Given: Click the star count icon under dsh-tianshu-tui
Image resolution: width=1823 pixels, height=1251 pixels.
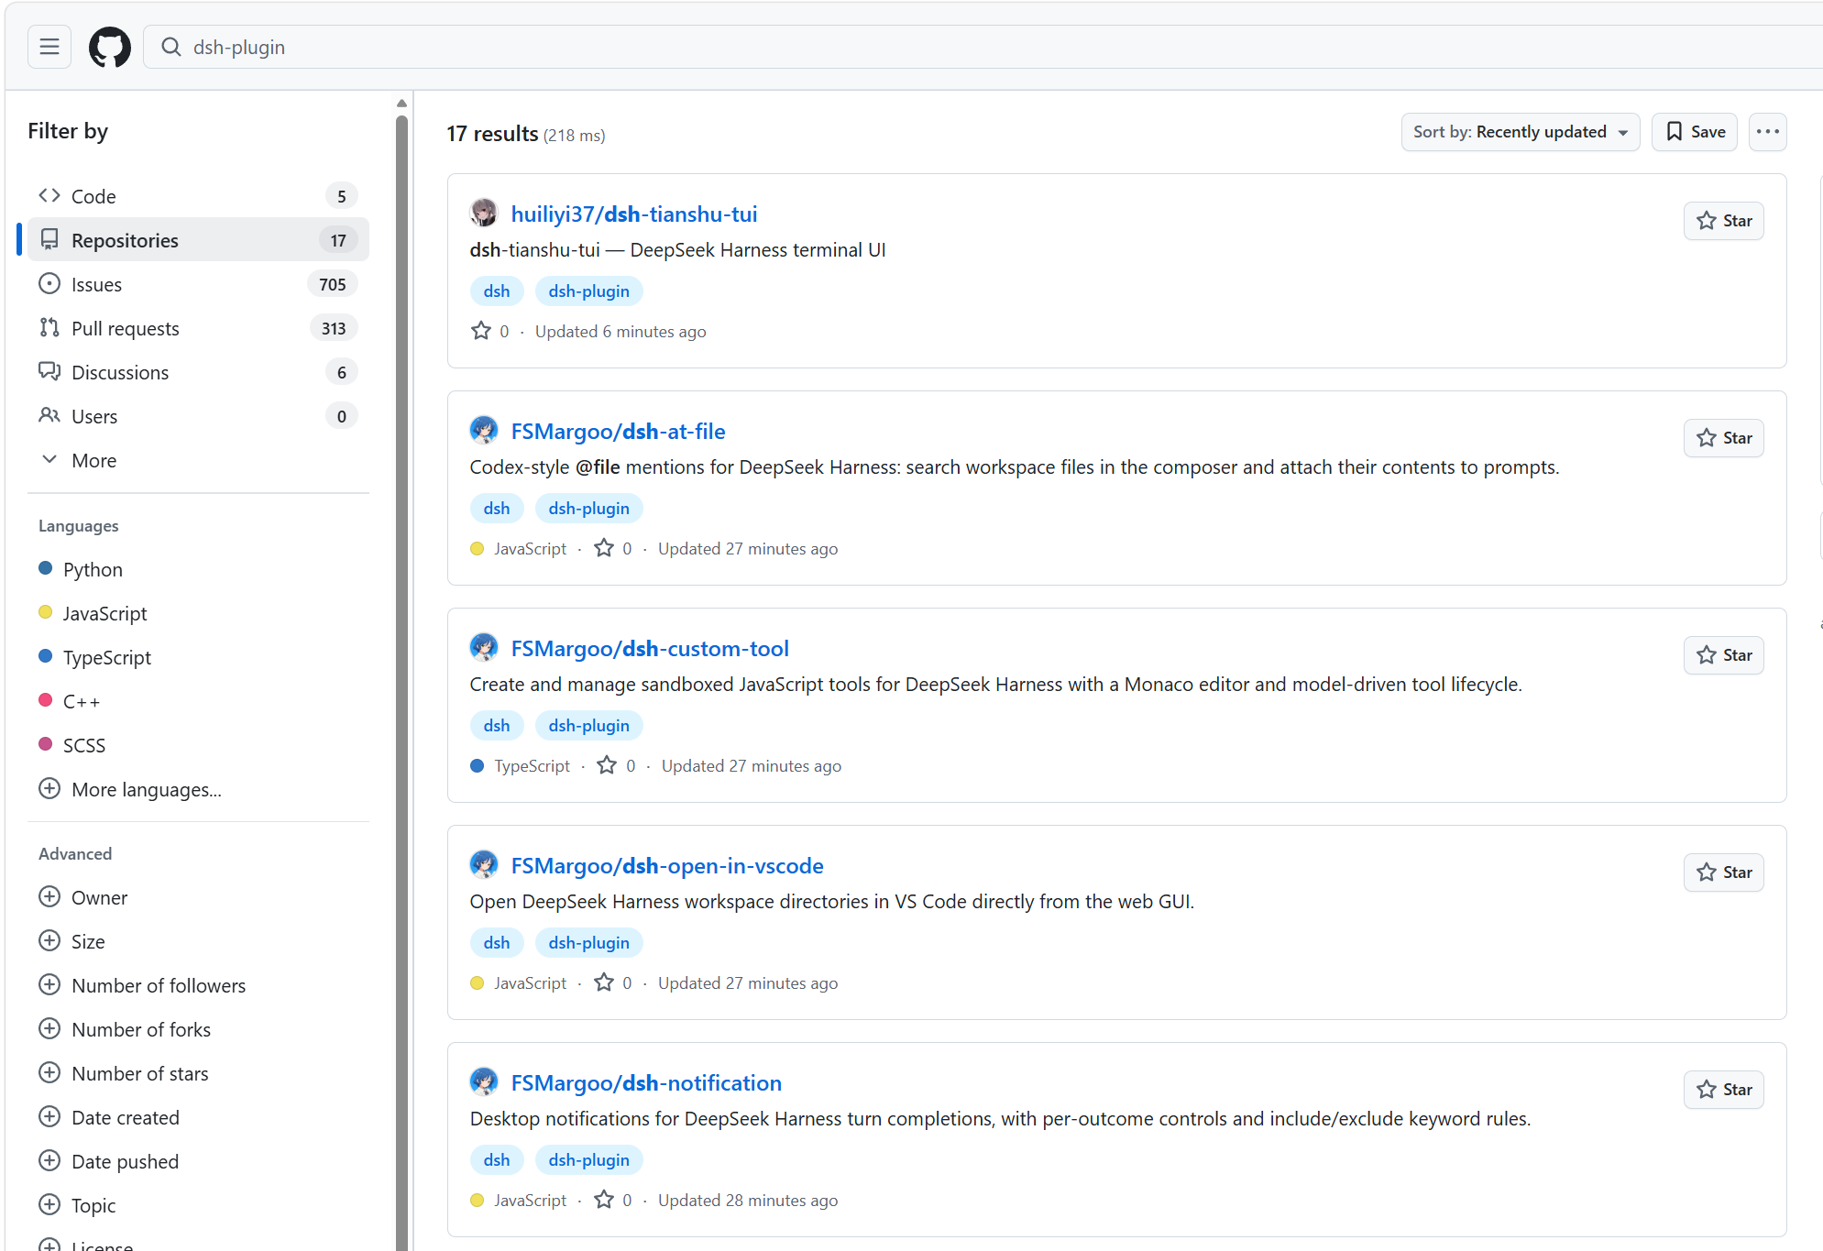Looking at the screenshot, I should tap(481, 331).
